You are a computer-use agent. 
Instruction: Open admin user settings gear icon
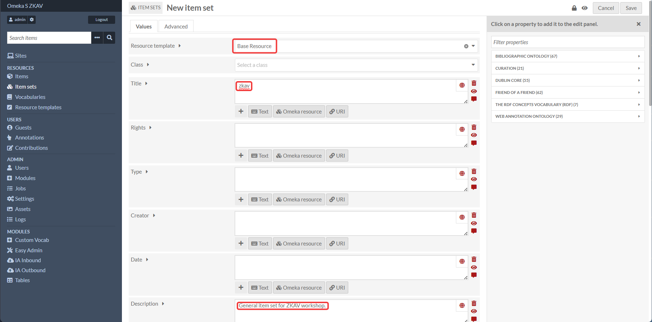pyautogui.click(x=32, y=20)
